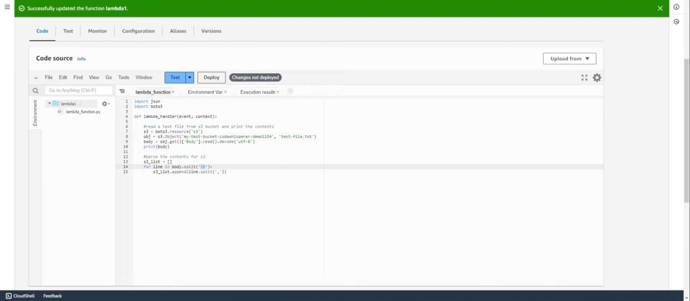Click the Deploy button
Image resolution: width=690 pixels, height=301 pixels.
(211, 77)
